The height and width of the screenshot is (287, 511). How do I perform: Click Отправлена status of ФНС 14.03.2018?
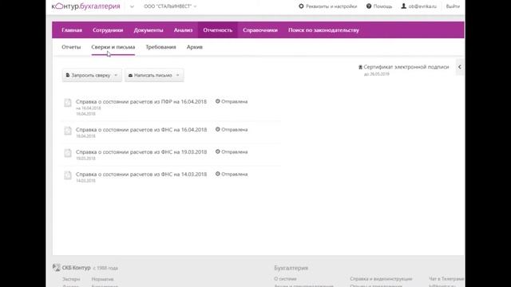pyautogui.click(x=234, y=175)
